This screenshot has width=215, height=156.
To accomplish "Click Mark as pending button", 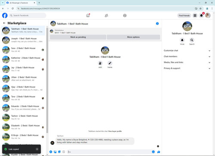I will click(x=78, y=37).
